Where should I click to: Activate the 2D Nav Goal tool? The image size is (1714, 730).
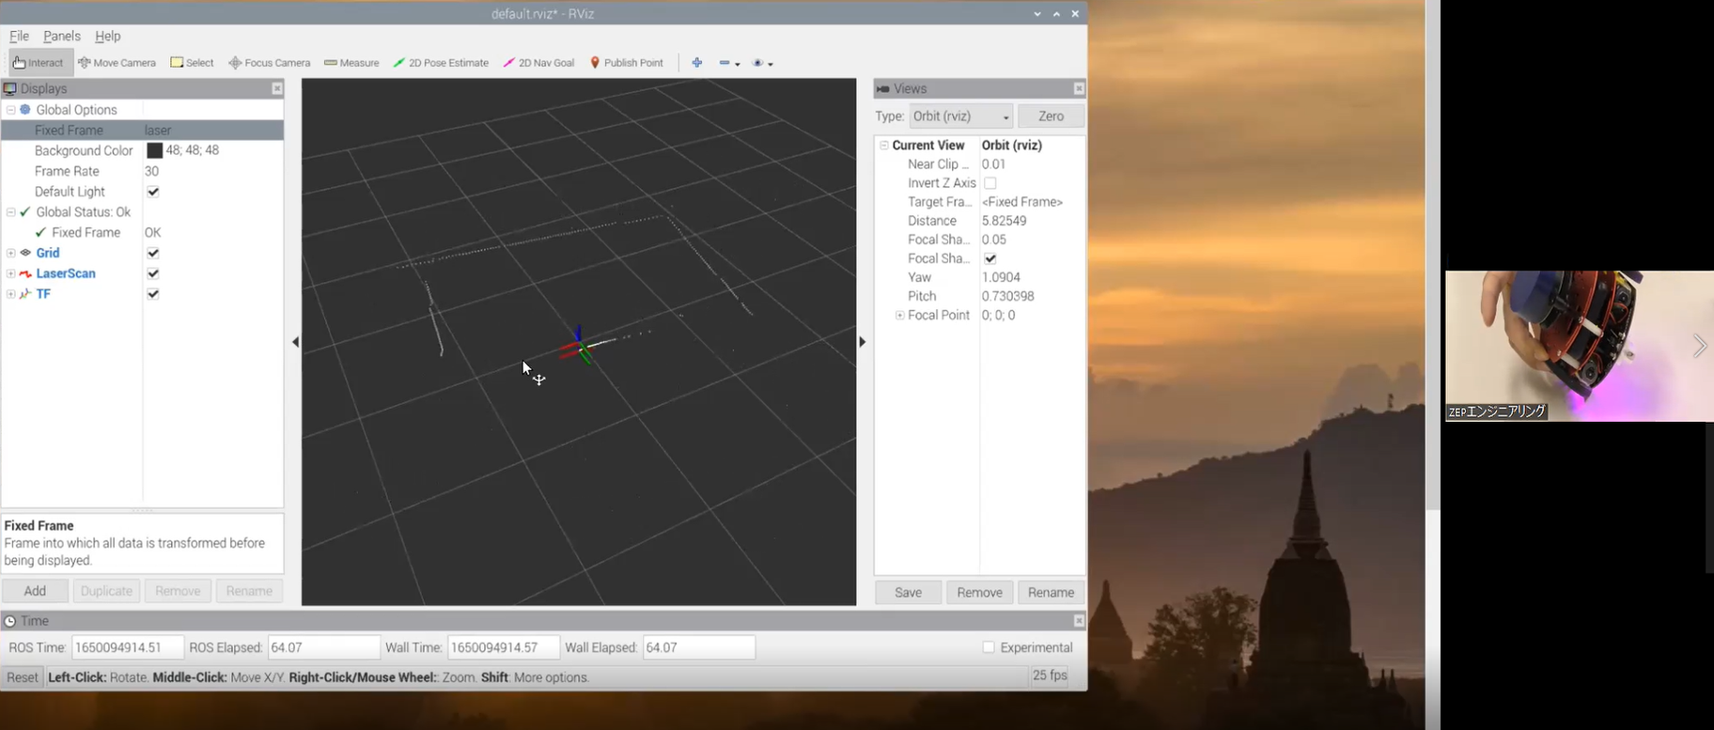(538, 63)
